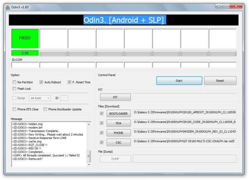
Task: Click 'Transmission Complete..' log line
Action: (x=36, y=131)
